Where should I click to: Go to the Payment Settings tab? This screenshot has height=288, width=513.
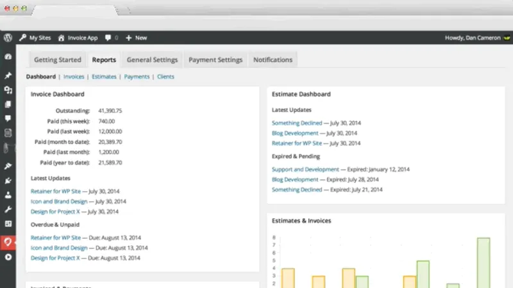[x=215, y=60]
